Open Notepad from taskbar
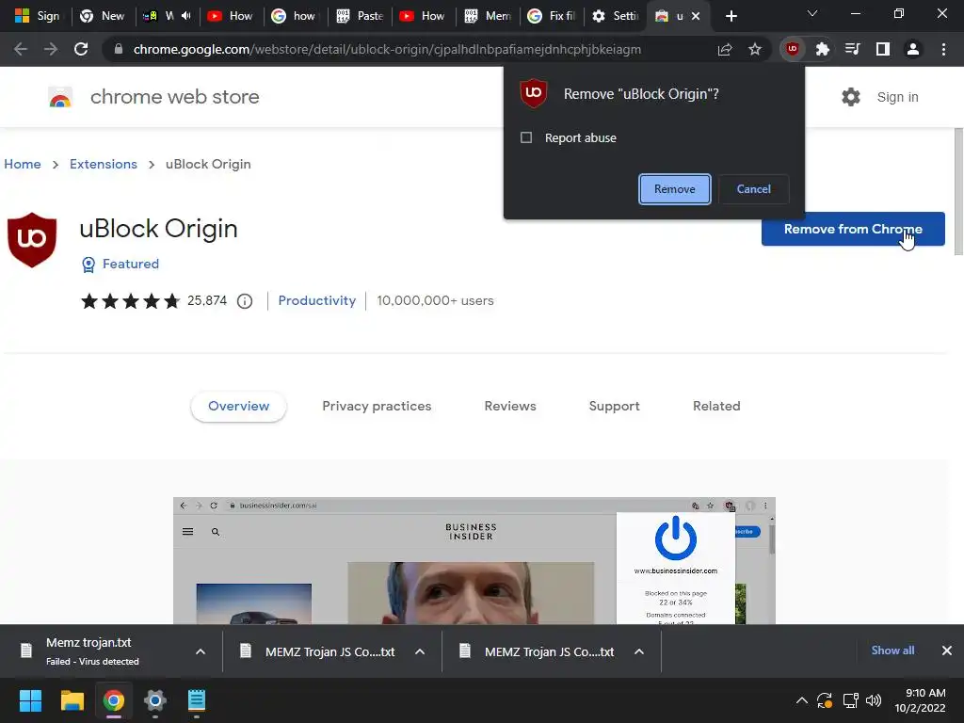 coord(196,700)
